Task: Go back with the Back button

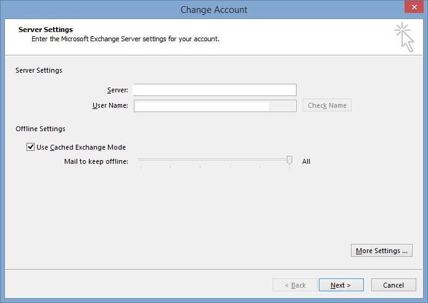Action: tap(294, 285)
